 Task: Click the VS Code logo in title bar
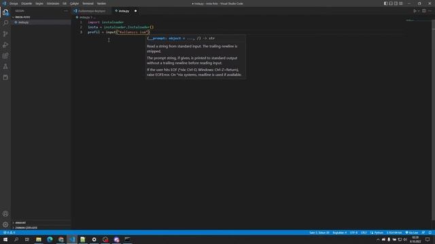(4, 3)
